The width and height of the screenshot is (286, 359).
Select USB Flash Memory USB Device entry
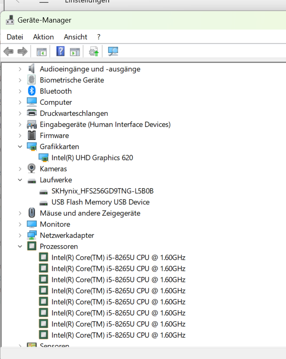coord(101,202)
